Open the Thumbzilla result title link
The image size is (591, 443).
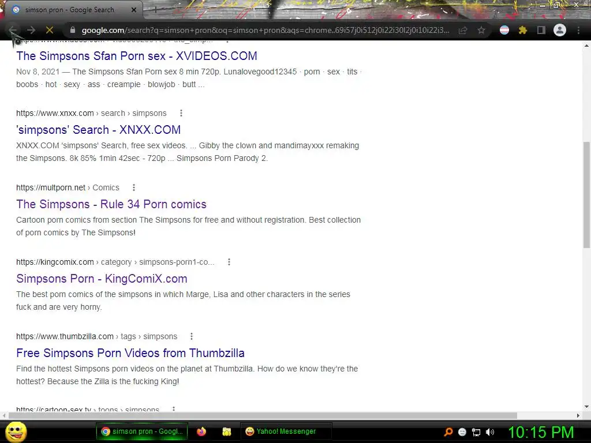pos(130,353)
